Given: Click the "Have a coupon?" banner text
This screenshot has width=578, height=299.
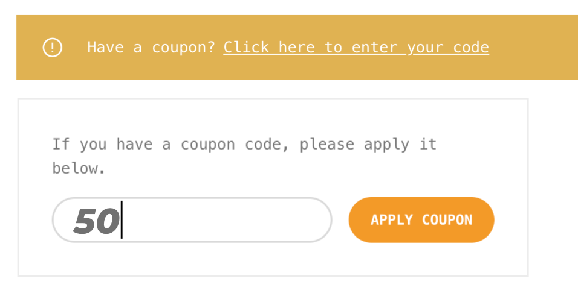Looking at the screenshot, I should 151,47.
